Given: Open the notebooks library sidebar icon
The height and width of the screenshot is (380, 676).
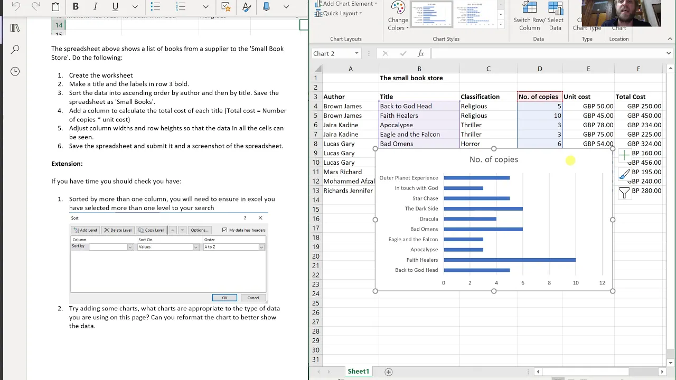Looking at the screenshot, I should click(15, 27).
